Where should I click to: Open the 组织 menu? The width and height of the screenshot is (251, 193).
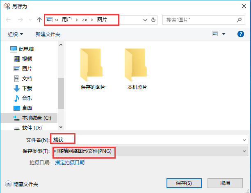point(15,34)
